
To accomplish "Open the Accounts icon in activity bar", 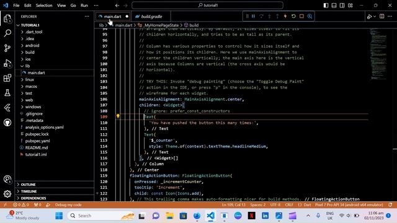I will point(7,179).
